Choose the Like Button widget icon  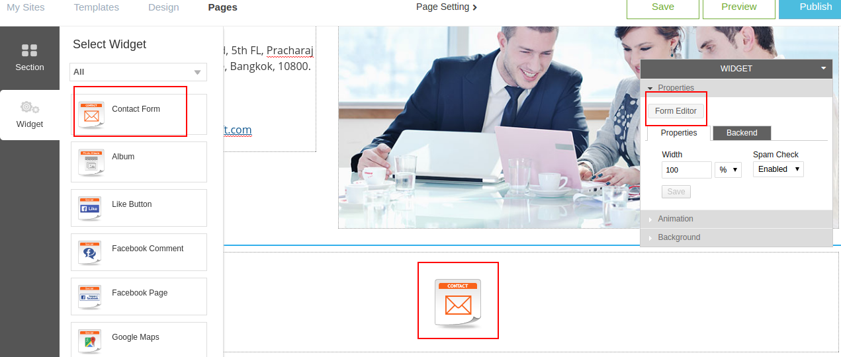point(91,208)
